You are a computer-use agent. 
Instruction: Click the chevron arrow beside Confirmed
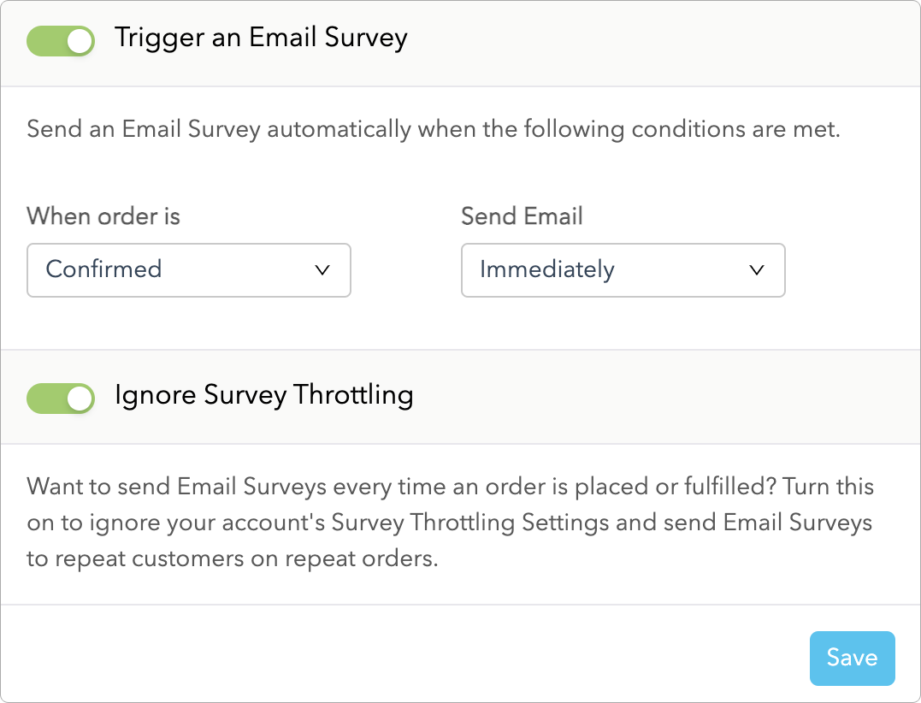322,270
